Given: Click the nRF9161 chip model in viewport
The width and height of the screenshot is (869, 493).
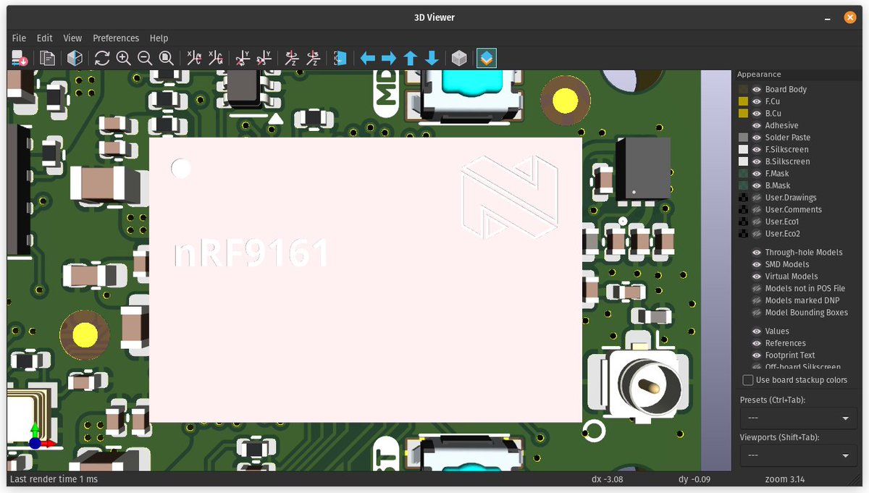Looking at the screenshot, I should pos(366,280).
